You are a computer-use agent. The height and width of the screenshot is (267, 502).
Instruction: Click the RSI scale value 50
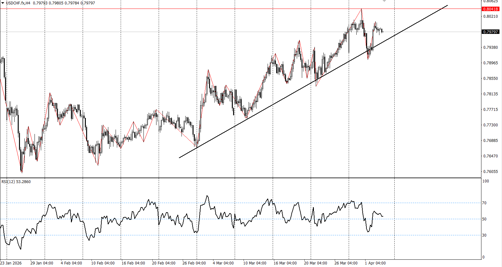tap(484, 219)
